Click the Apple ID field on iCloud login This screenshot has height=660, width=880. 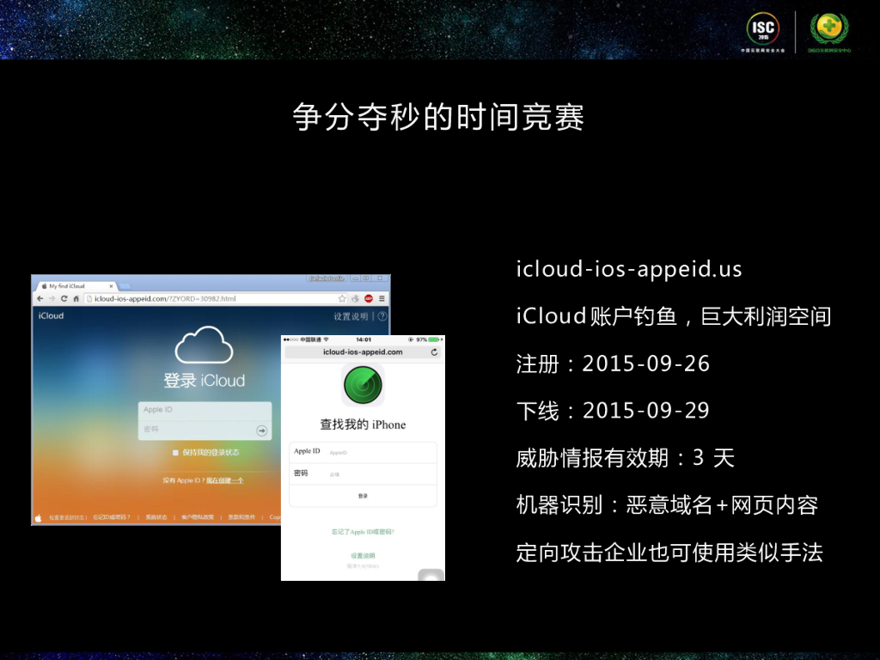[x=205, y=410]
